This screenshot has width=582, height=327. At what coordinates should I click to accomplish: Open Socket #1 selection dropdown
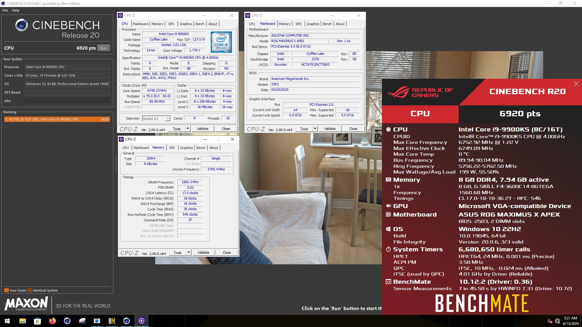(x=156, y=119)
